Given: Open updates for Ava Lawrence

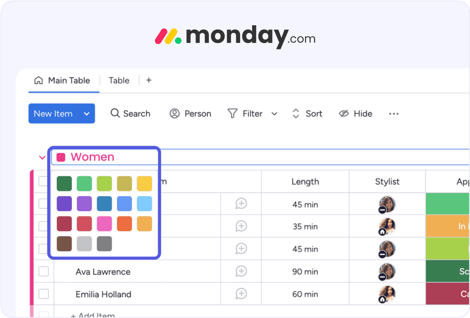Looking at the screenshot, I should 241,271.
